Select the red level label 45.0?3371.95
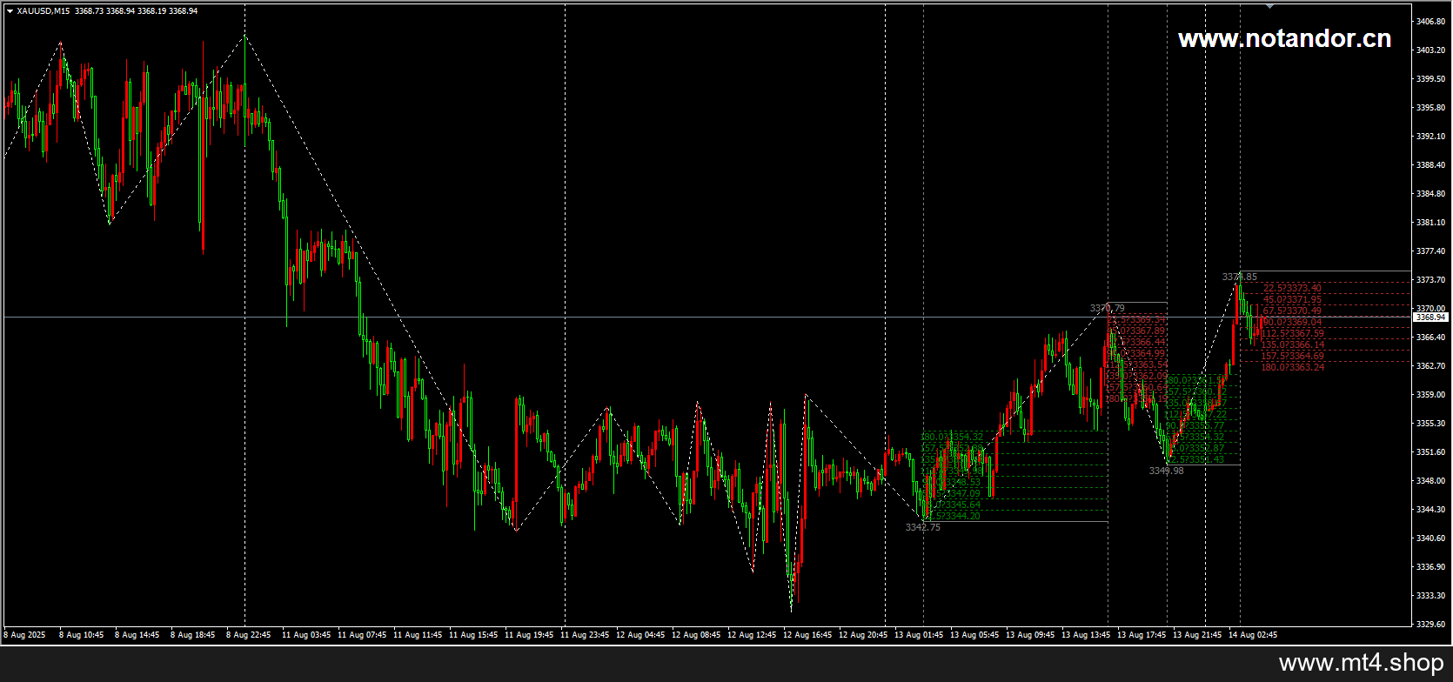Screen dimensions: 1453x682 pyautogui.click(x=1291, y=299)
